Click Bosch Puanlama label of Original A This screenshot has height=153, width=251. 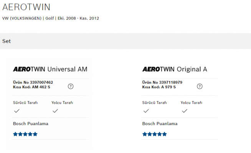click(160, 124)
